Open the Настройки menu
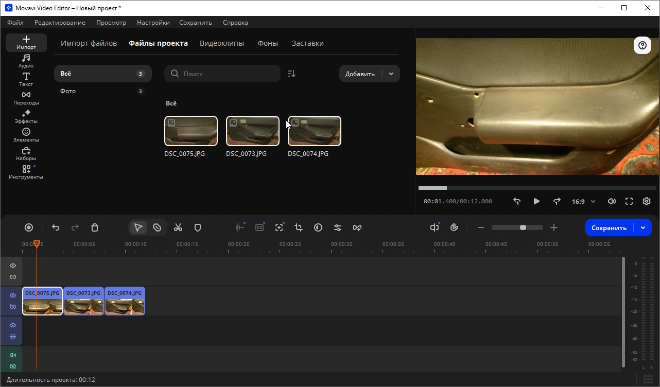The height and width of the screenshot is (387, 660). click(x=153, y=23)
